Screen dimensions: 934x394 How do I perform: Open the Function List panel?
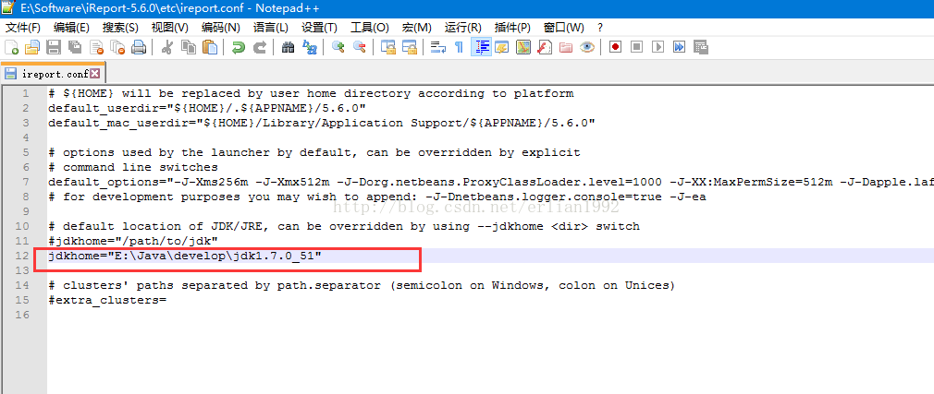coord(545,48)
